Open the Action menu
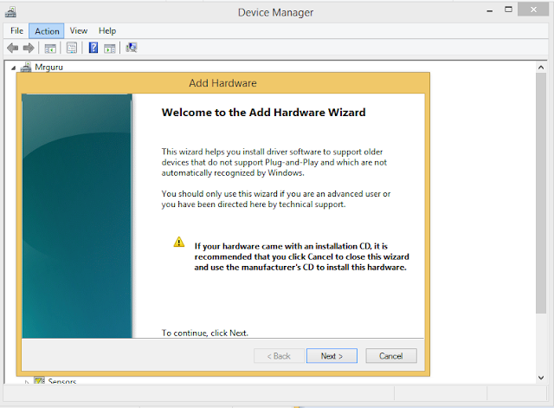The height and width of the screenshot is (408, 554). point(47,31)
